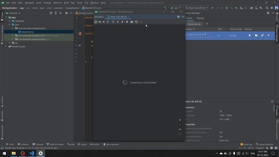The image size is (279, 157).
Task: Select MainActivity in project tree
Action: click(x=27, y=32)
